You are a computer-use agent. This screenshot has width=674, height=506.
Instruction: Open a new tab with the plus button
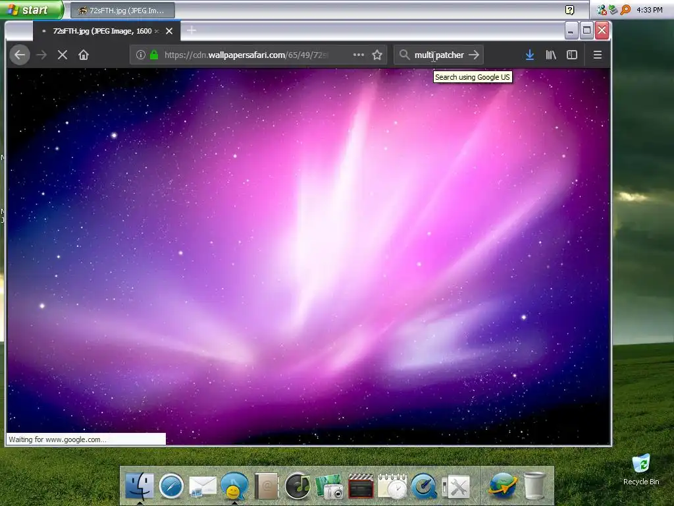click(192, 30)
